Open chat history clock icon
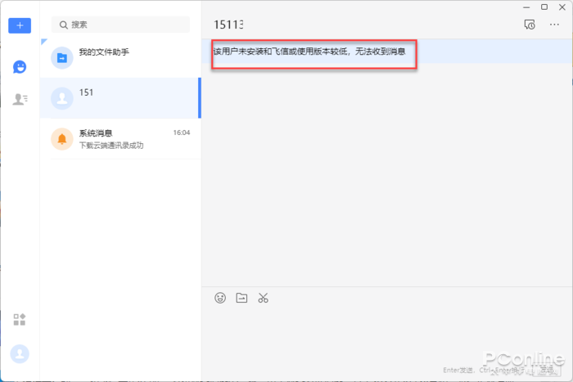 (x=530, y=25)
